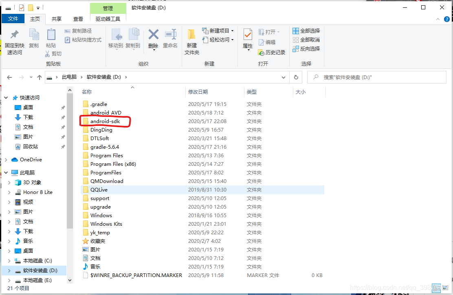Click Select none option
The image size is (453, 295).
(306, 40)
